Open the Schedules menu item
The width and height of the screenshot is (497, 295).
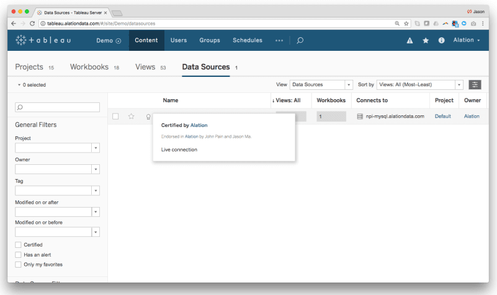[x=247, y=40]
